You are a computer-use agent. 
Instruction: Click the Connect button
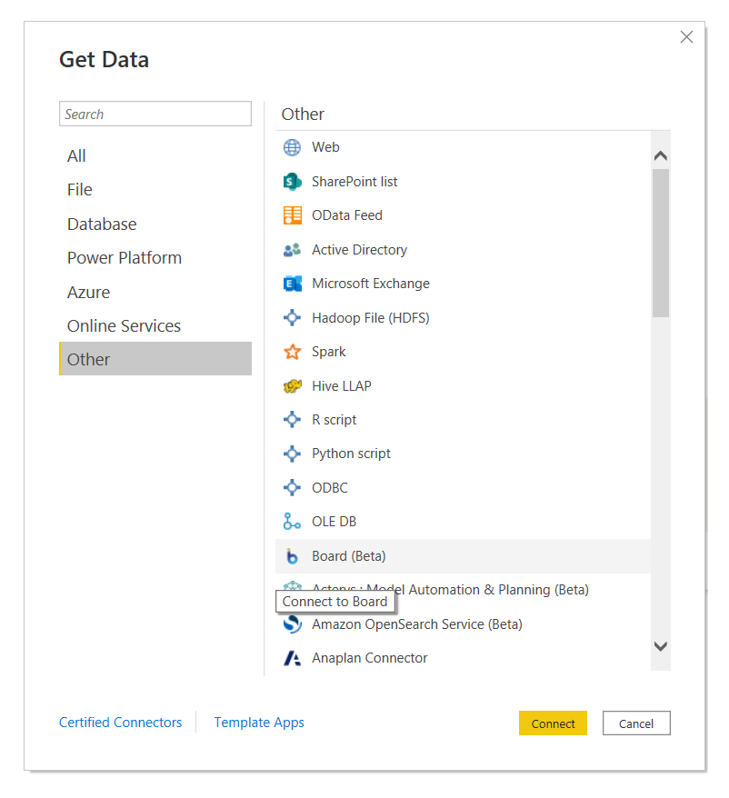tap(553, 723)
